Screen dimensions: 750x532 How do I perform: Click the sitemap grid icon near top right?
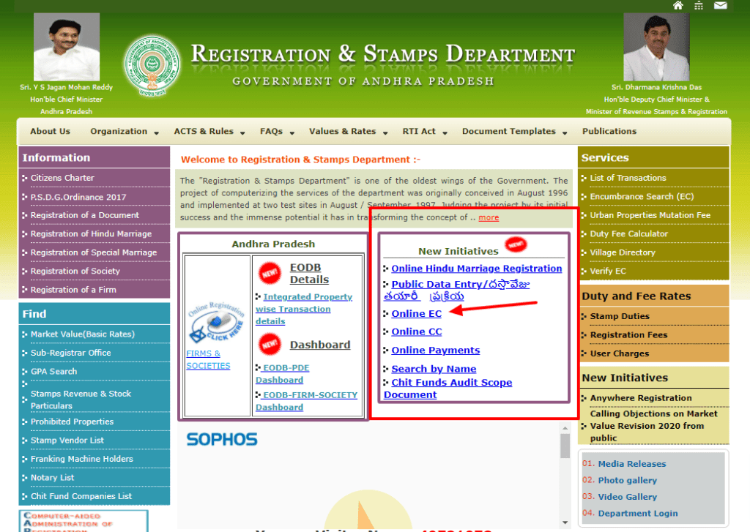point(699,5)
